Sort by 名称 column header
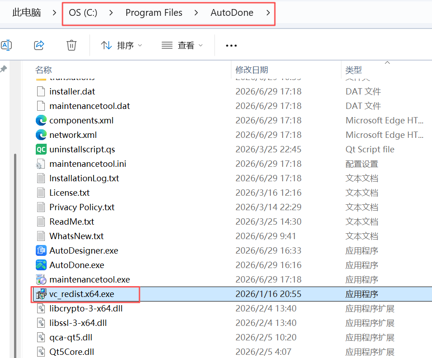432x358 pixels. click(x=43, y=70)
